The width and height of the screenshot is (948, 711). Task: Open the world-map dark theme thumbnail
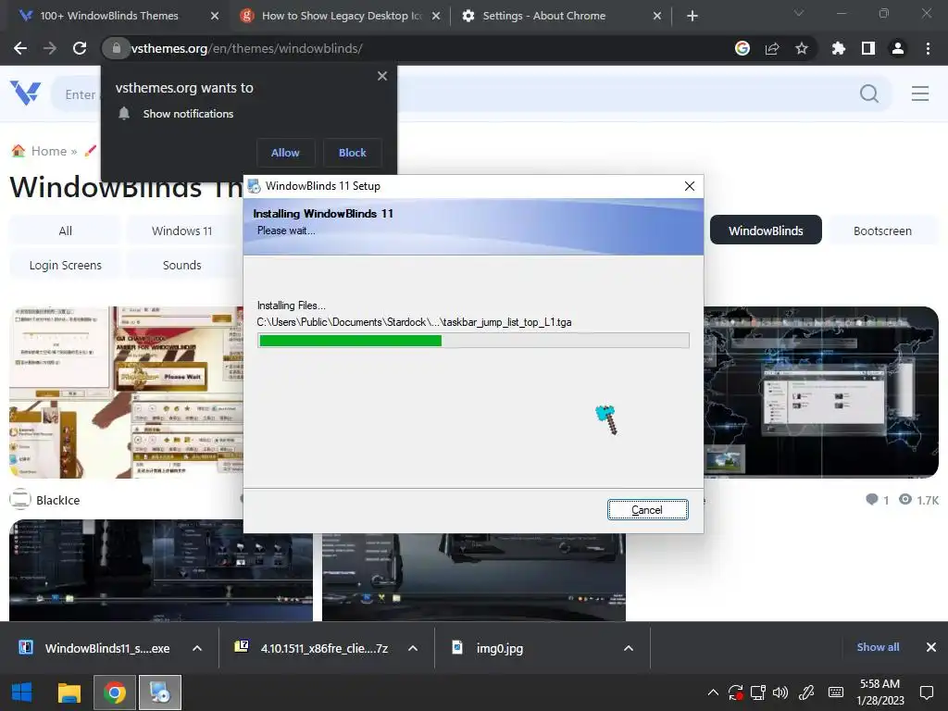pos(821,392)
